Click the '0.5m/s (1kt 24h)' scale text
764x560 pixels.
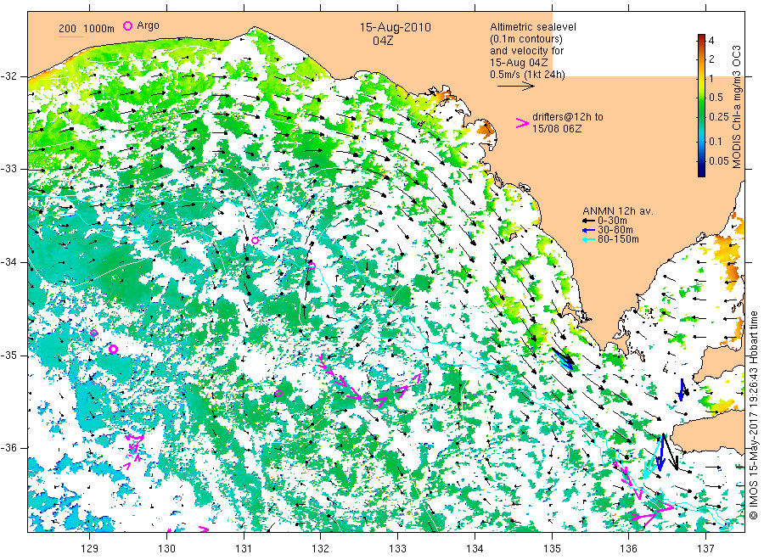coord(527,75)
